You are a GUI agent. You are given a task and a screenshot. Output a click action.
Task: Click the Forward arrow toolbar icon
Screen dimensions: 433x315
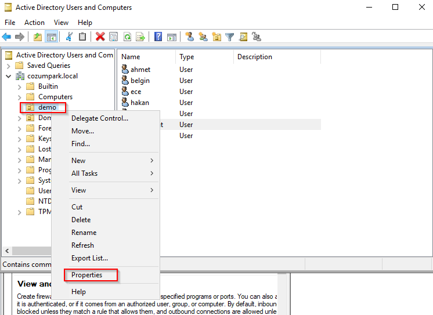[20, 37]
